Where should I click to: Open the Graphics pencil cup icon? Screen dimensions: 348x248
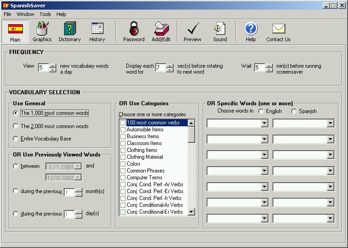point(42,32)
